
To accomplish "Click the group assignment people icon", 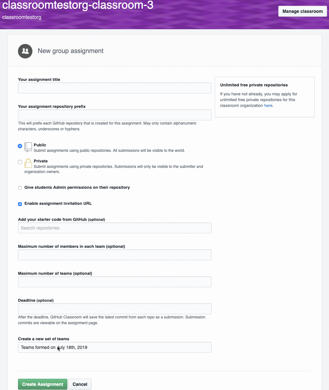I will coord(25,51).
